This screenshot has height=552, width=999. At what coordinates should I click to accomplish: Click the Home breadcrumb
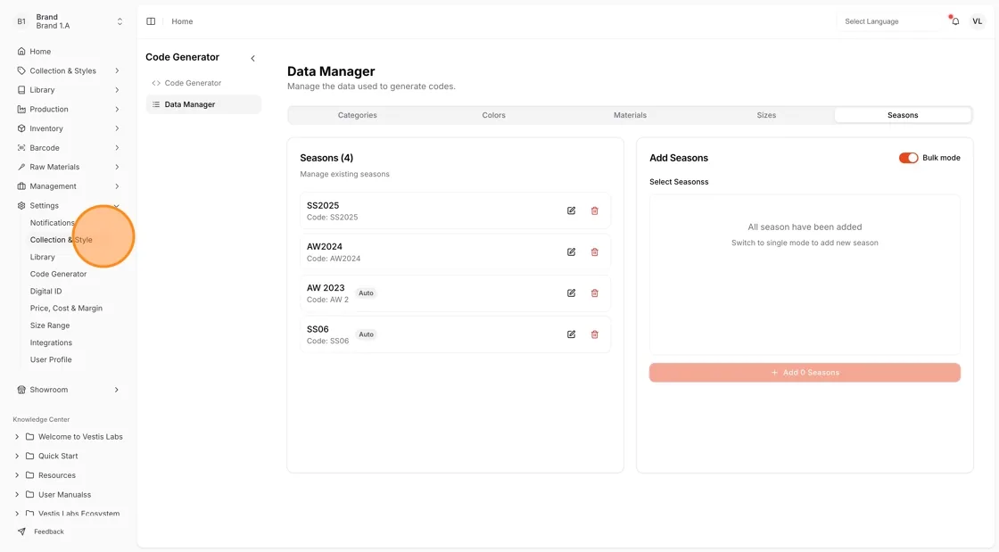[182, 21]
